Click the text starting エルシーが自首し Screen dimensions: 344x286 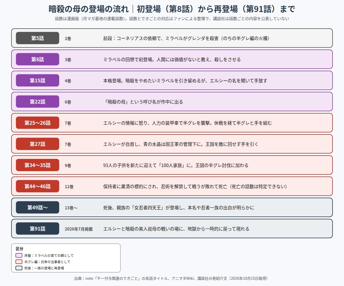click(181, 144)
